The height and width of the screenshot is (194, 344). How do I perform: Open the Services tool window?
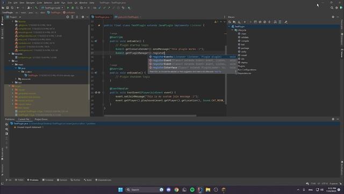[62, 180]
